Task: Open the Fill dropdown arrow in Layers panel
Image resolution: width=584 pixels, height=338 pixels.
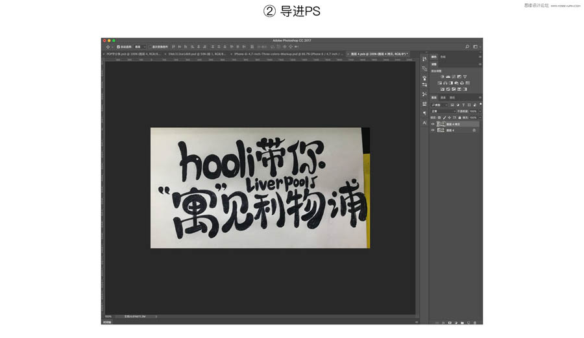Action: pos(480,117)
